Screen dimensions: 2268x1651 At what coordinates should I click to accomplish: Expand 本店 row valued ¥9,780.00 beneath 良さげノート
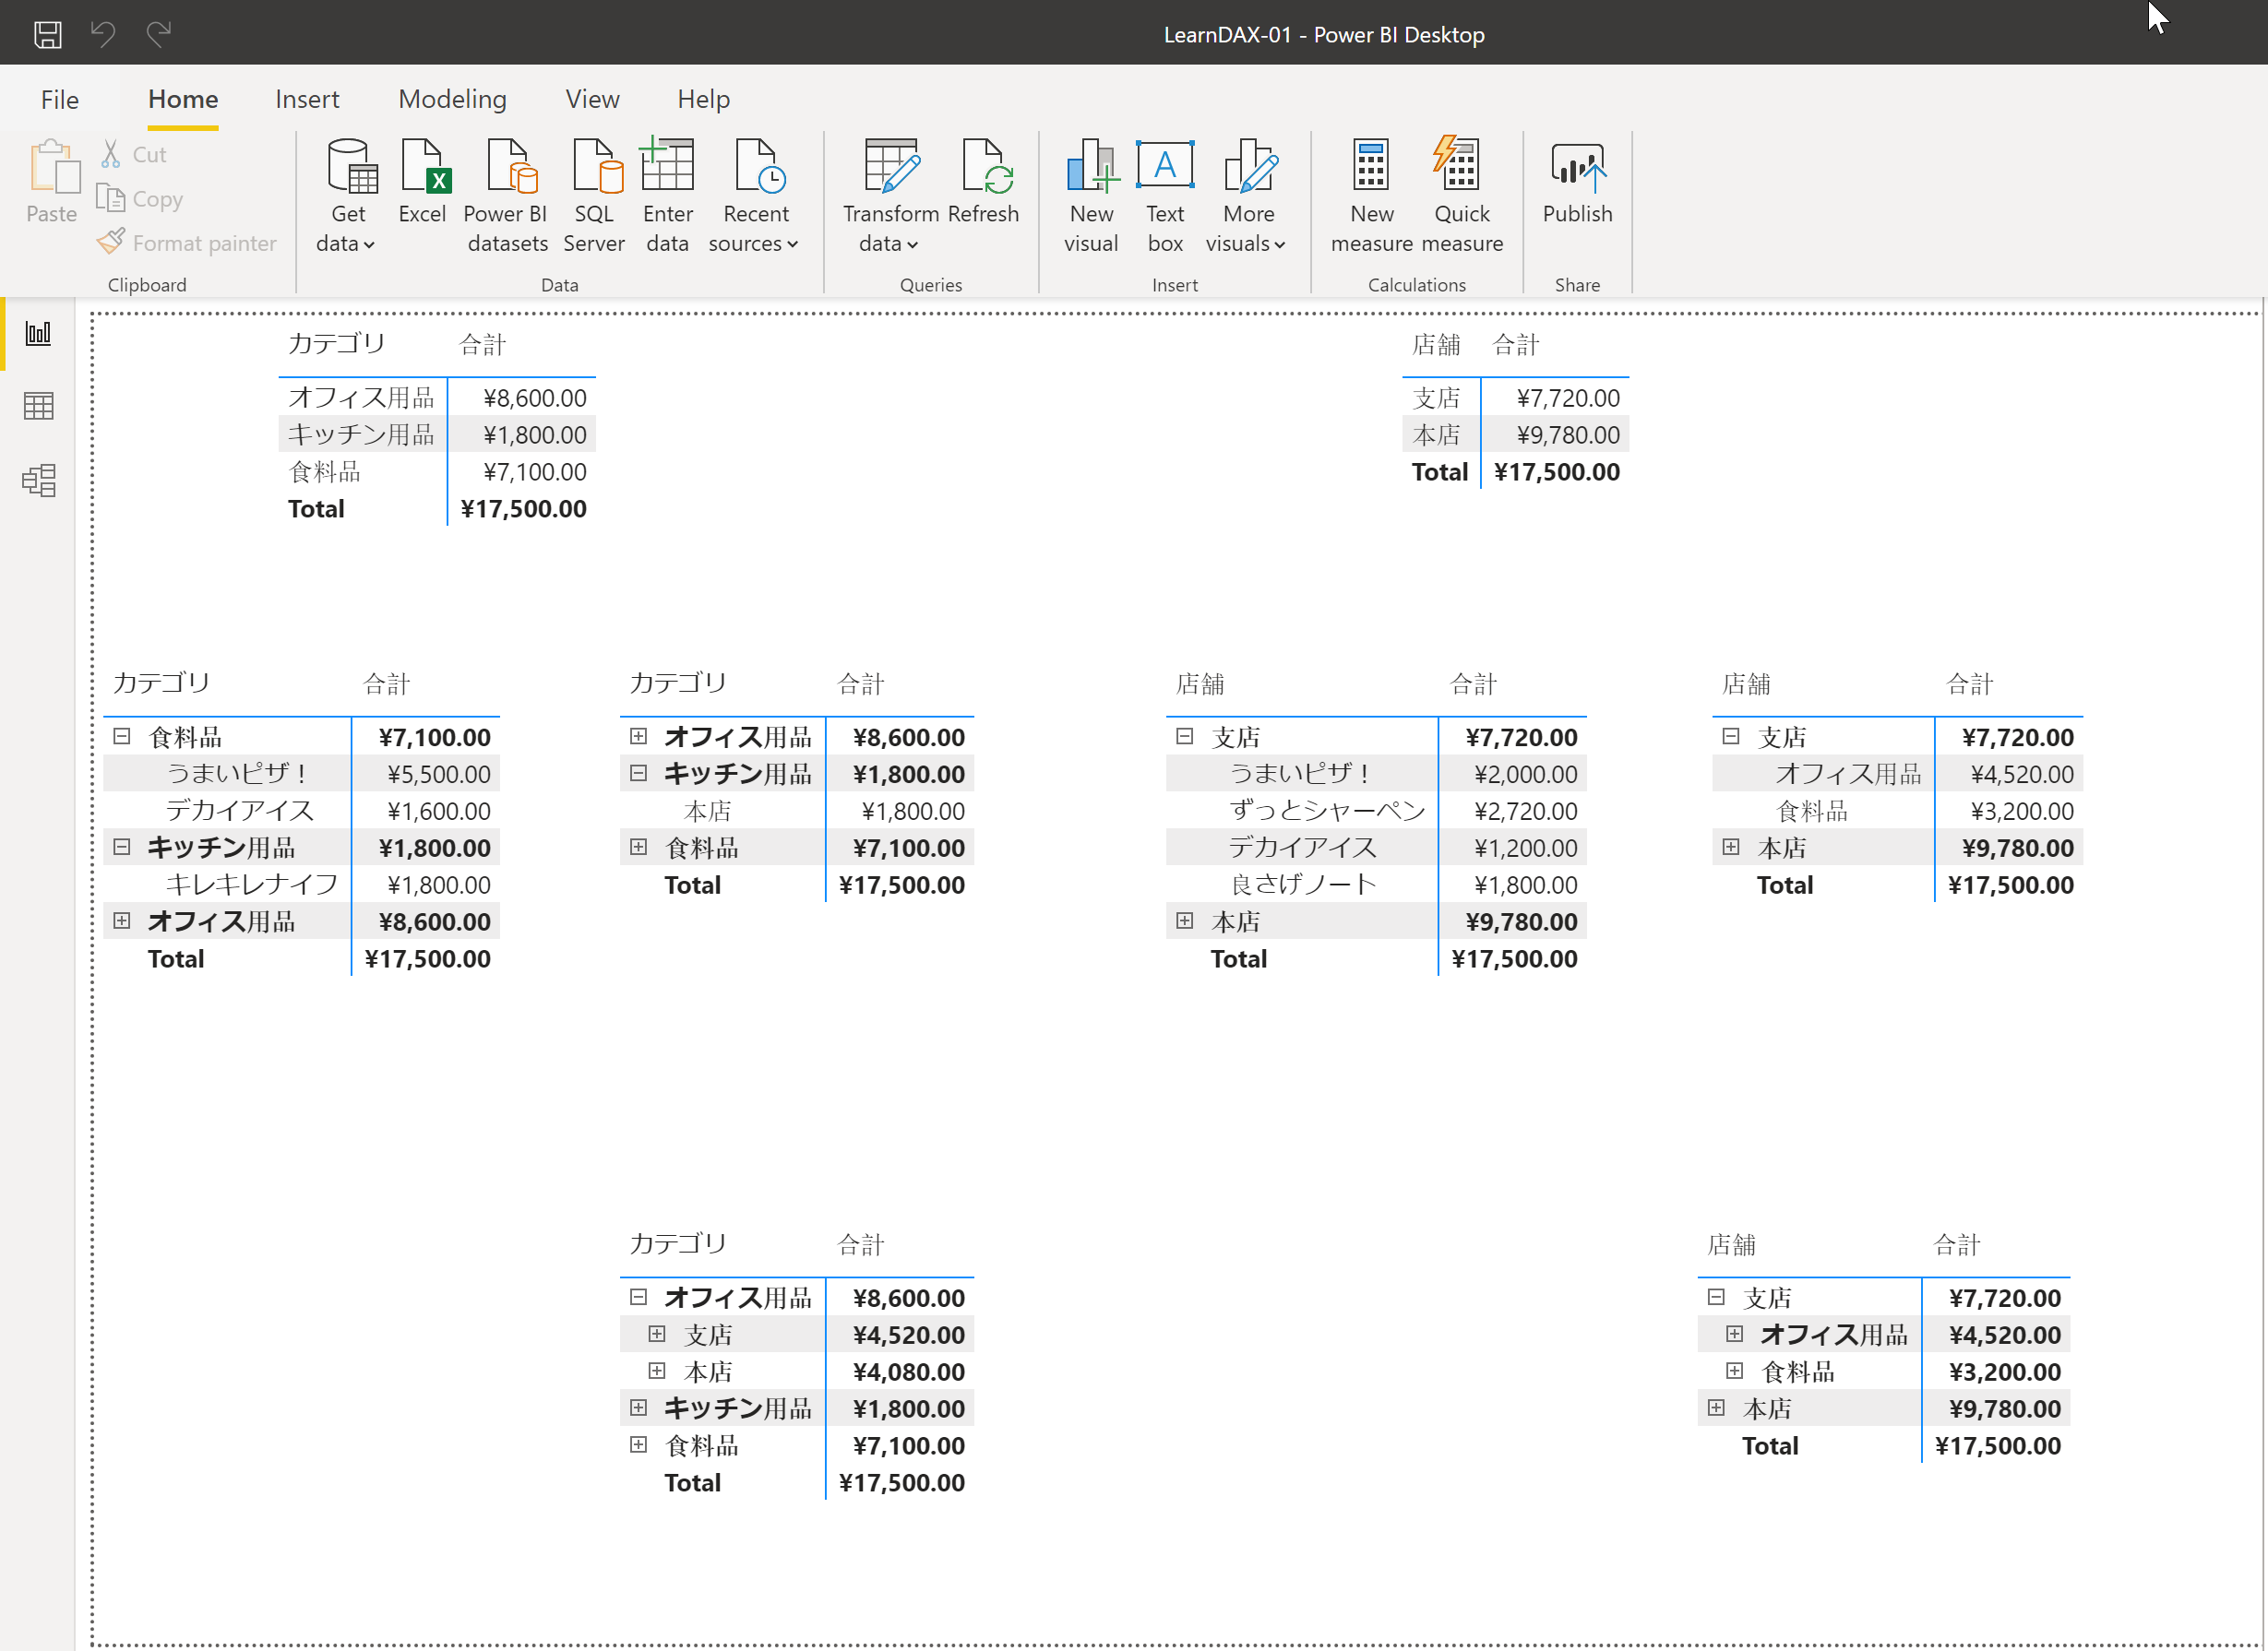pos(1185,921)
